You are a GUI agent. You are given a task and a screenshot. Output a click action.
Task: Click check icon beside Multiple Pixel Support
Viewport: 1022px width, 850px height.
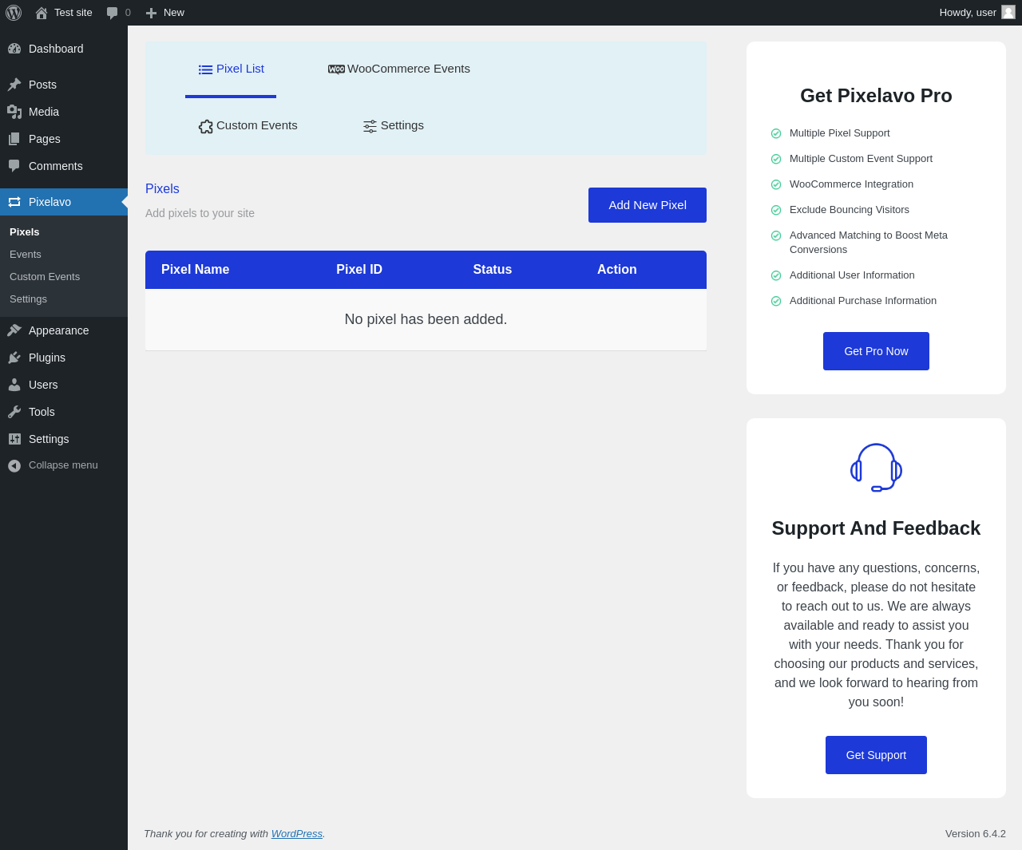776,133
